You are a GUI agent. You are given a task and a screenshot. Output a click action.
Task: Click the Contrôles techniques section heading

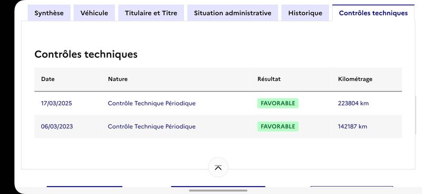[86, 54]
